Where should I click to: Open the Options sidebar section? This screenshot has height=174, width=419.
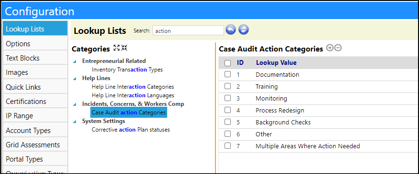click(35, 43)
